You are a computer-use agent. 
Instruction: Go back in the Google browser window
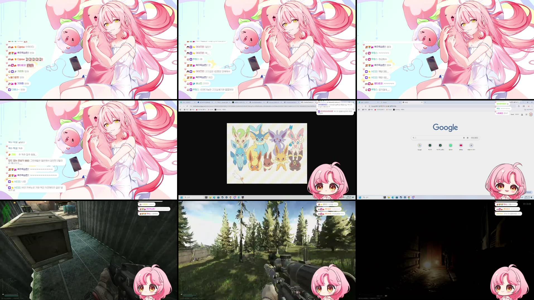click(x=359, y=106)
